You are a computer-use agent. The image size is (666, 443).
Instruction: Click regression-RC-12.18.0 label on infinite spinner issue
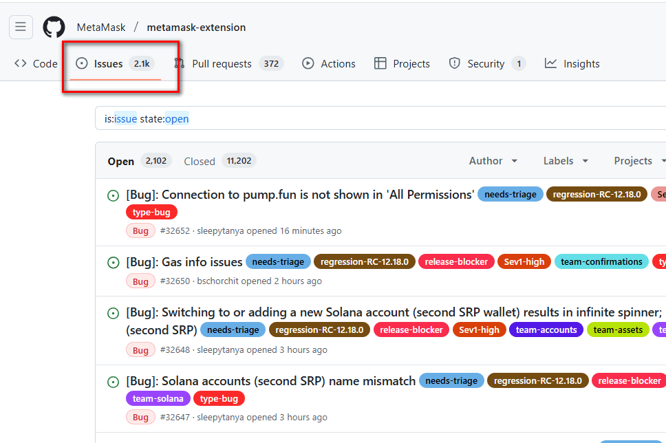pyautogui.click(x=319, y=329)
